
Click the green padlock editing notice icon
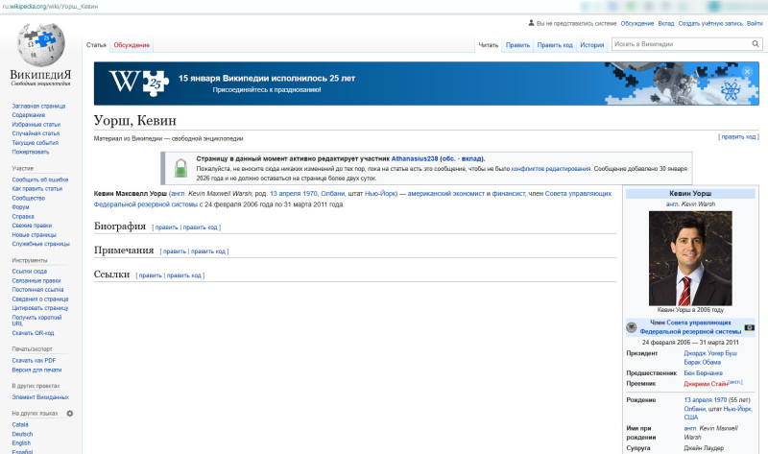click(x=180, y=168)
